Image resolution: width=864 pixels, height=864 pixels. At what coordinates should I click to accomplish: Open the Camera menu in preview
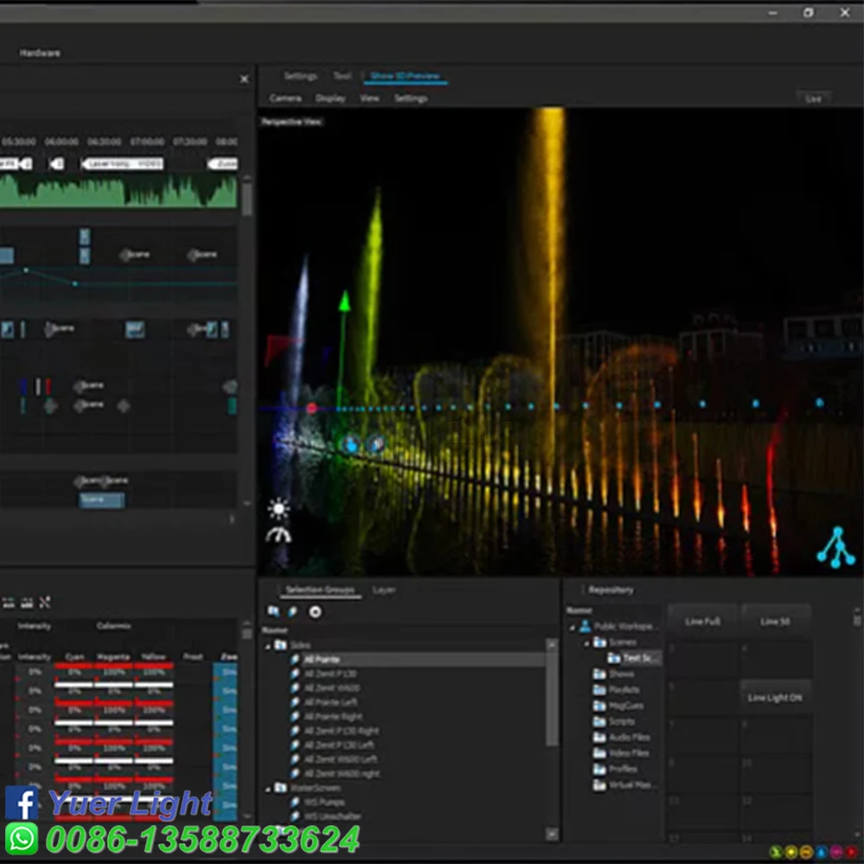coord(285,98)
